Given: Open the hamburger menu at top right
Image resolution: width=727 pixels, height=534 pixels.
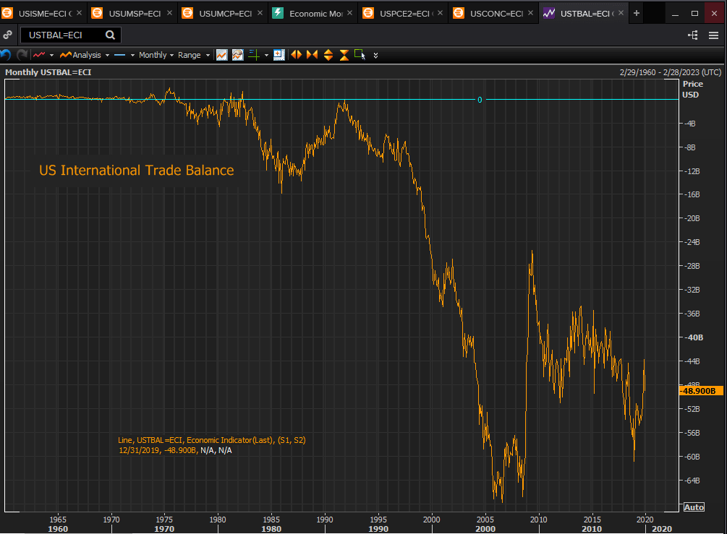Looking at the screenshot, I should pos(714,35).
